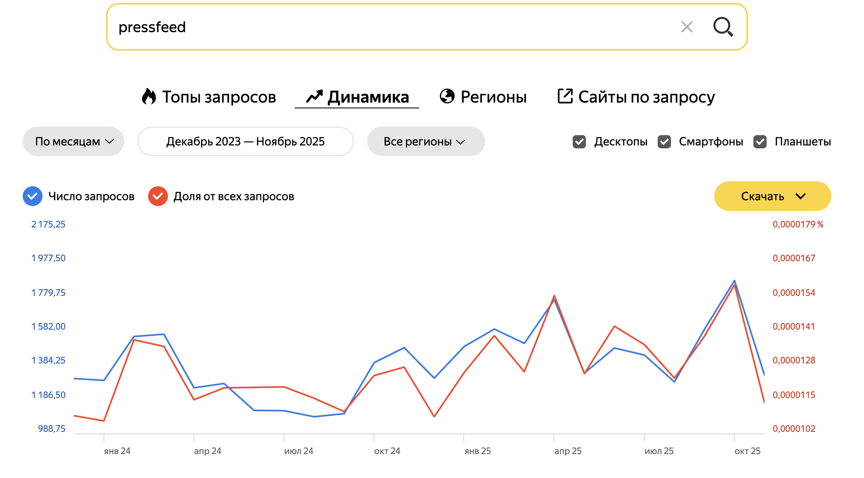864x478 pixels.
Task: Click the окт 25 peak on the chart
Action: (734, 281)
